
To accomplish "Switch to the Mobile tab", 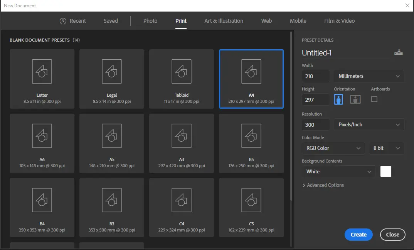I will (x=298, y=21).
